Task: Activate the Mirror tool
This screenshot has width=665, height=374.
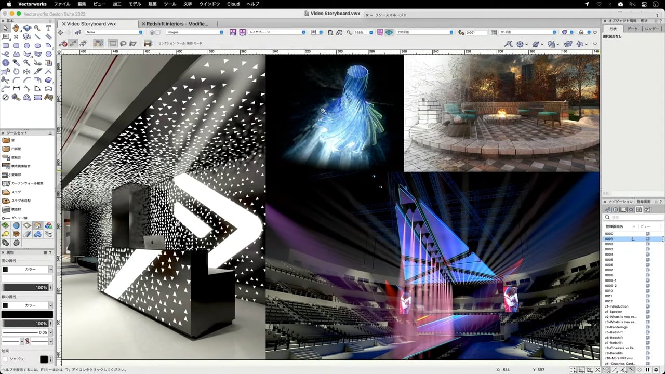Action: (27, 71)
